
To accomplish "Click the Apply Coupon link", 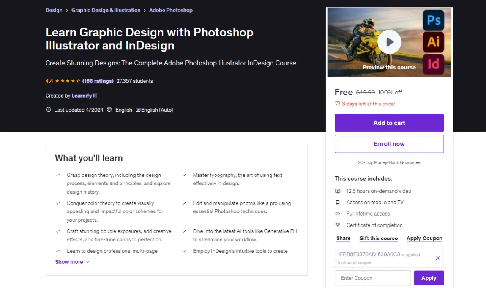I will click(x=424, y=238).
